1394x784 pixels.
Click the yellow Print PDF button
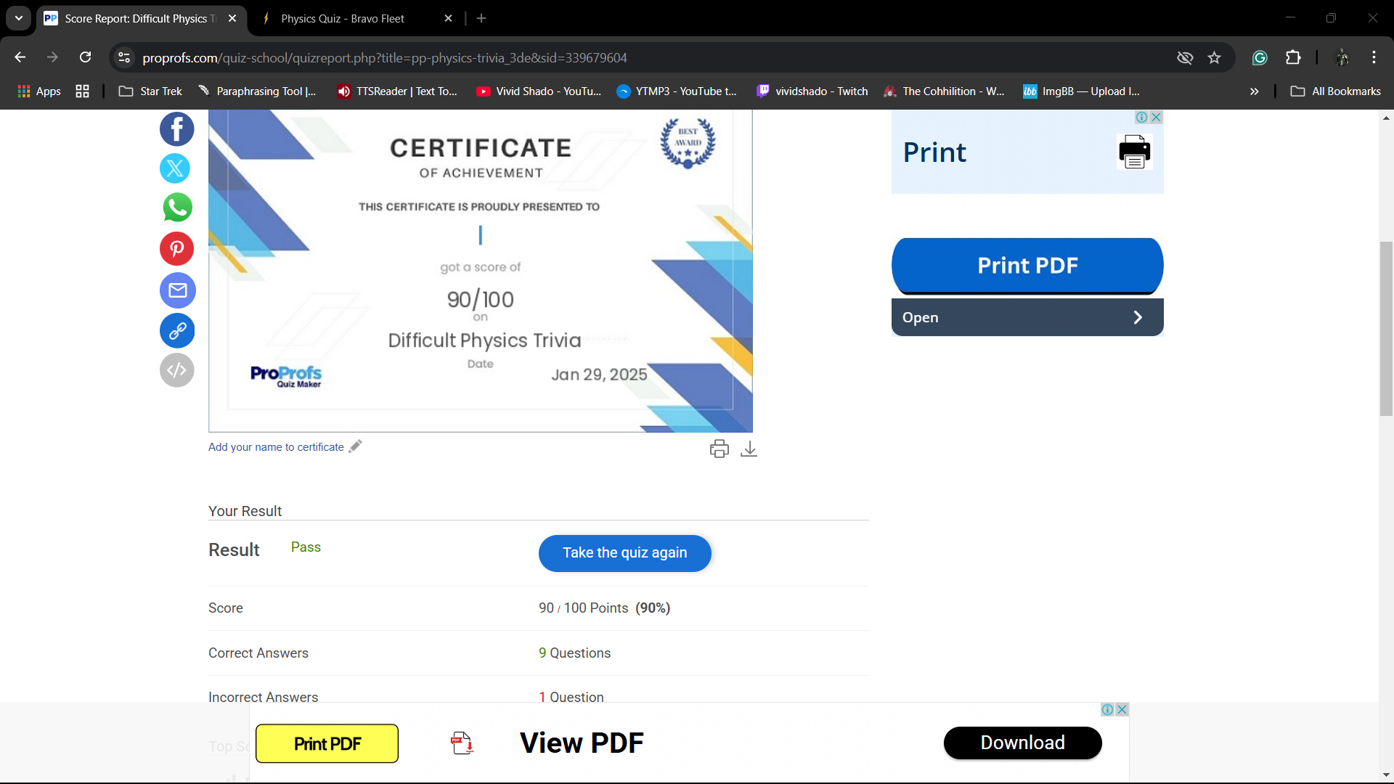click(x=327, y=743)
